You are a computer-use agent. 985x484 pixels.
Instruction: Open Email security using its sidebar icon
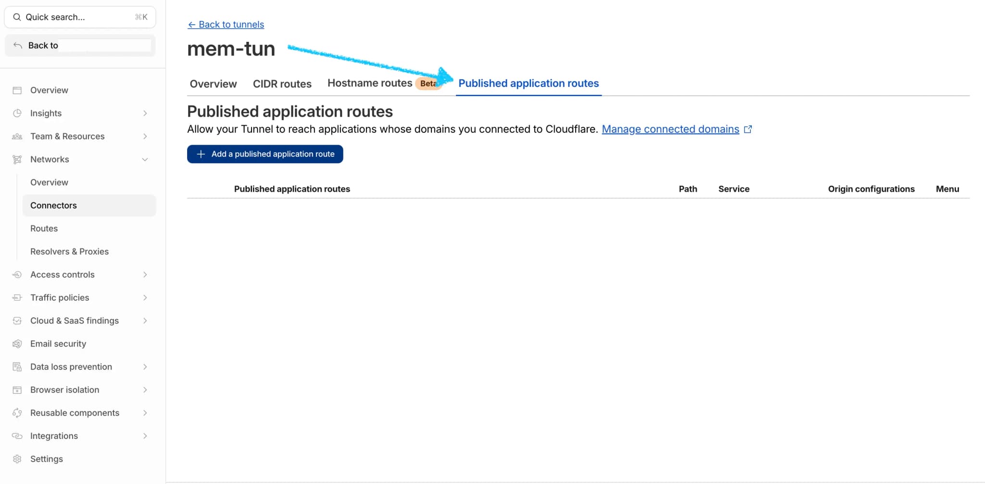[17, 343]
